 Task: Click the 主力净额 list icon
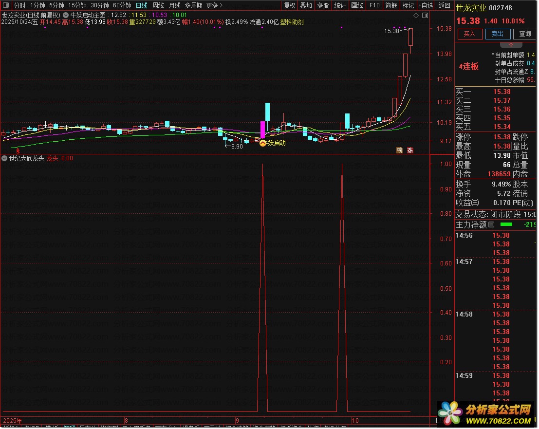tap(492, 225)
